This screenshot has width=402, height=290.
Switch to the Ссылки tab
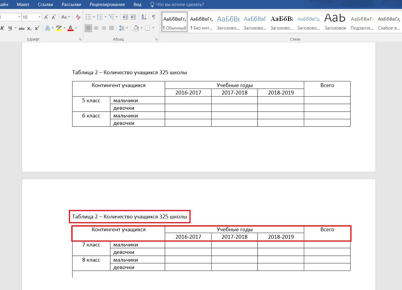(x=45, y=5)
